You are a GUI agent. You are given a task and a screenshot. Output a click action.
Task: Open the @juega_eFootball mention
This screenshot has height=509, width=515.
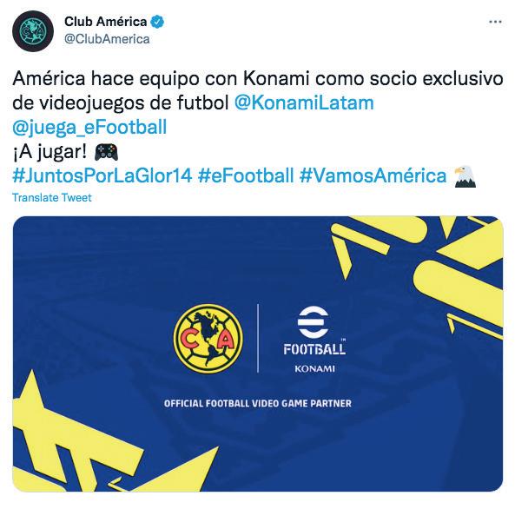point(89,128)
